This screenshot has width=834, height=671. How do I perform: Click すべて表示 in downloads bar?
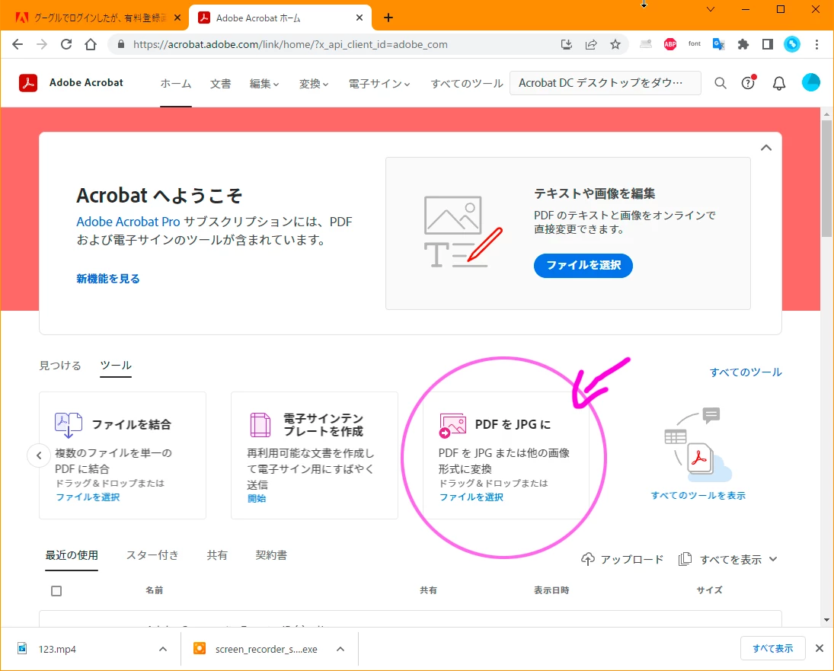(772, 649)
